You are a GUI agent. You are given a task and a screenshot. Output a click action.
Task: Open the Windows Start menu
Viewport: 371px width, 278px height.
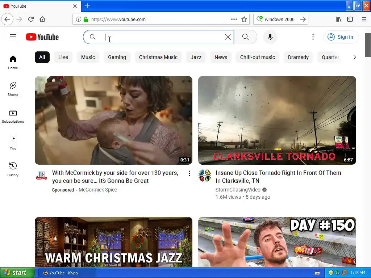[17, 273]
